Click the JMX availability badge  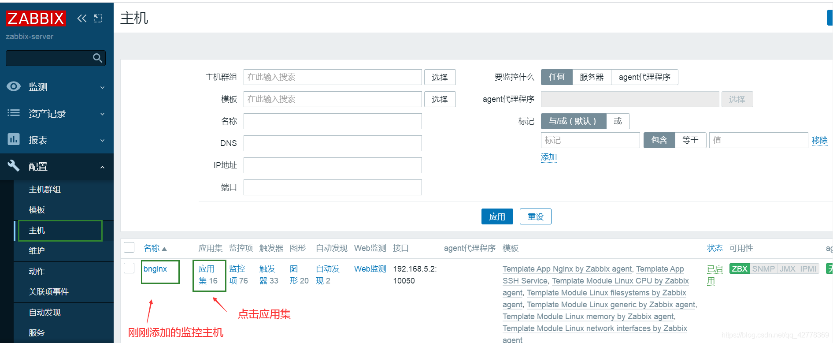pyautogui.click(x=787, y=269)
